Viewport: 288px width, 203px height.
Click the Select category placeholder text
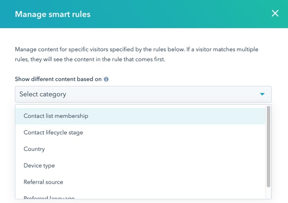point(43,94)
